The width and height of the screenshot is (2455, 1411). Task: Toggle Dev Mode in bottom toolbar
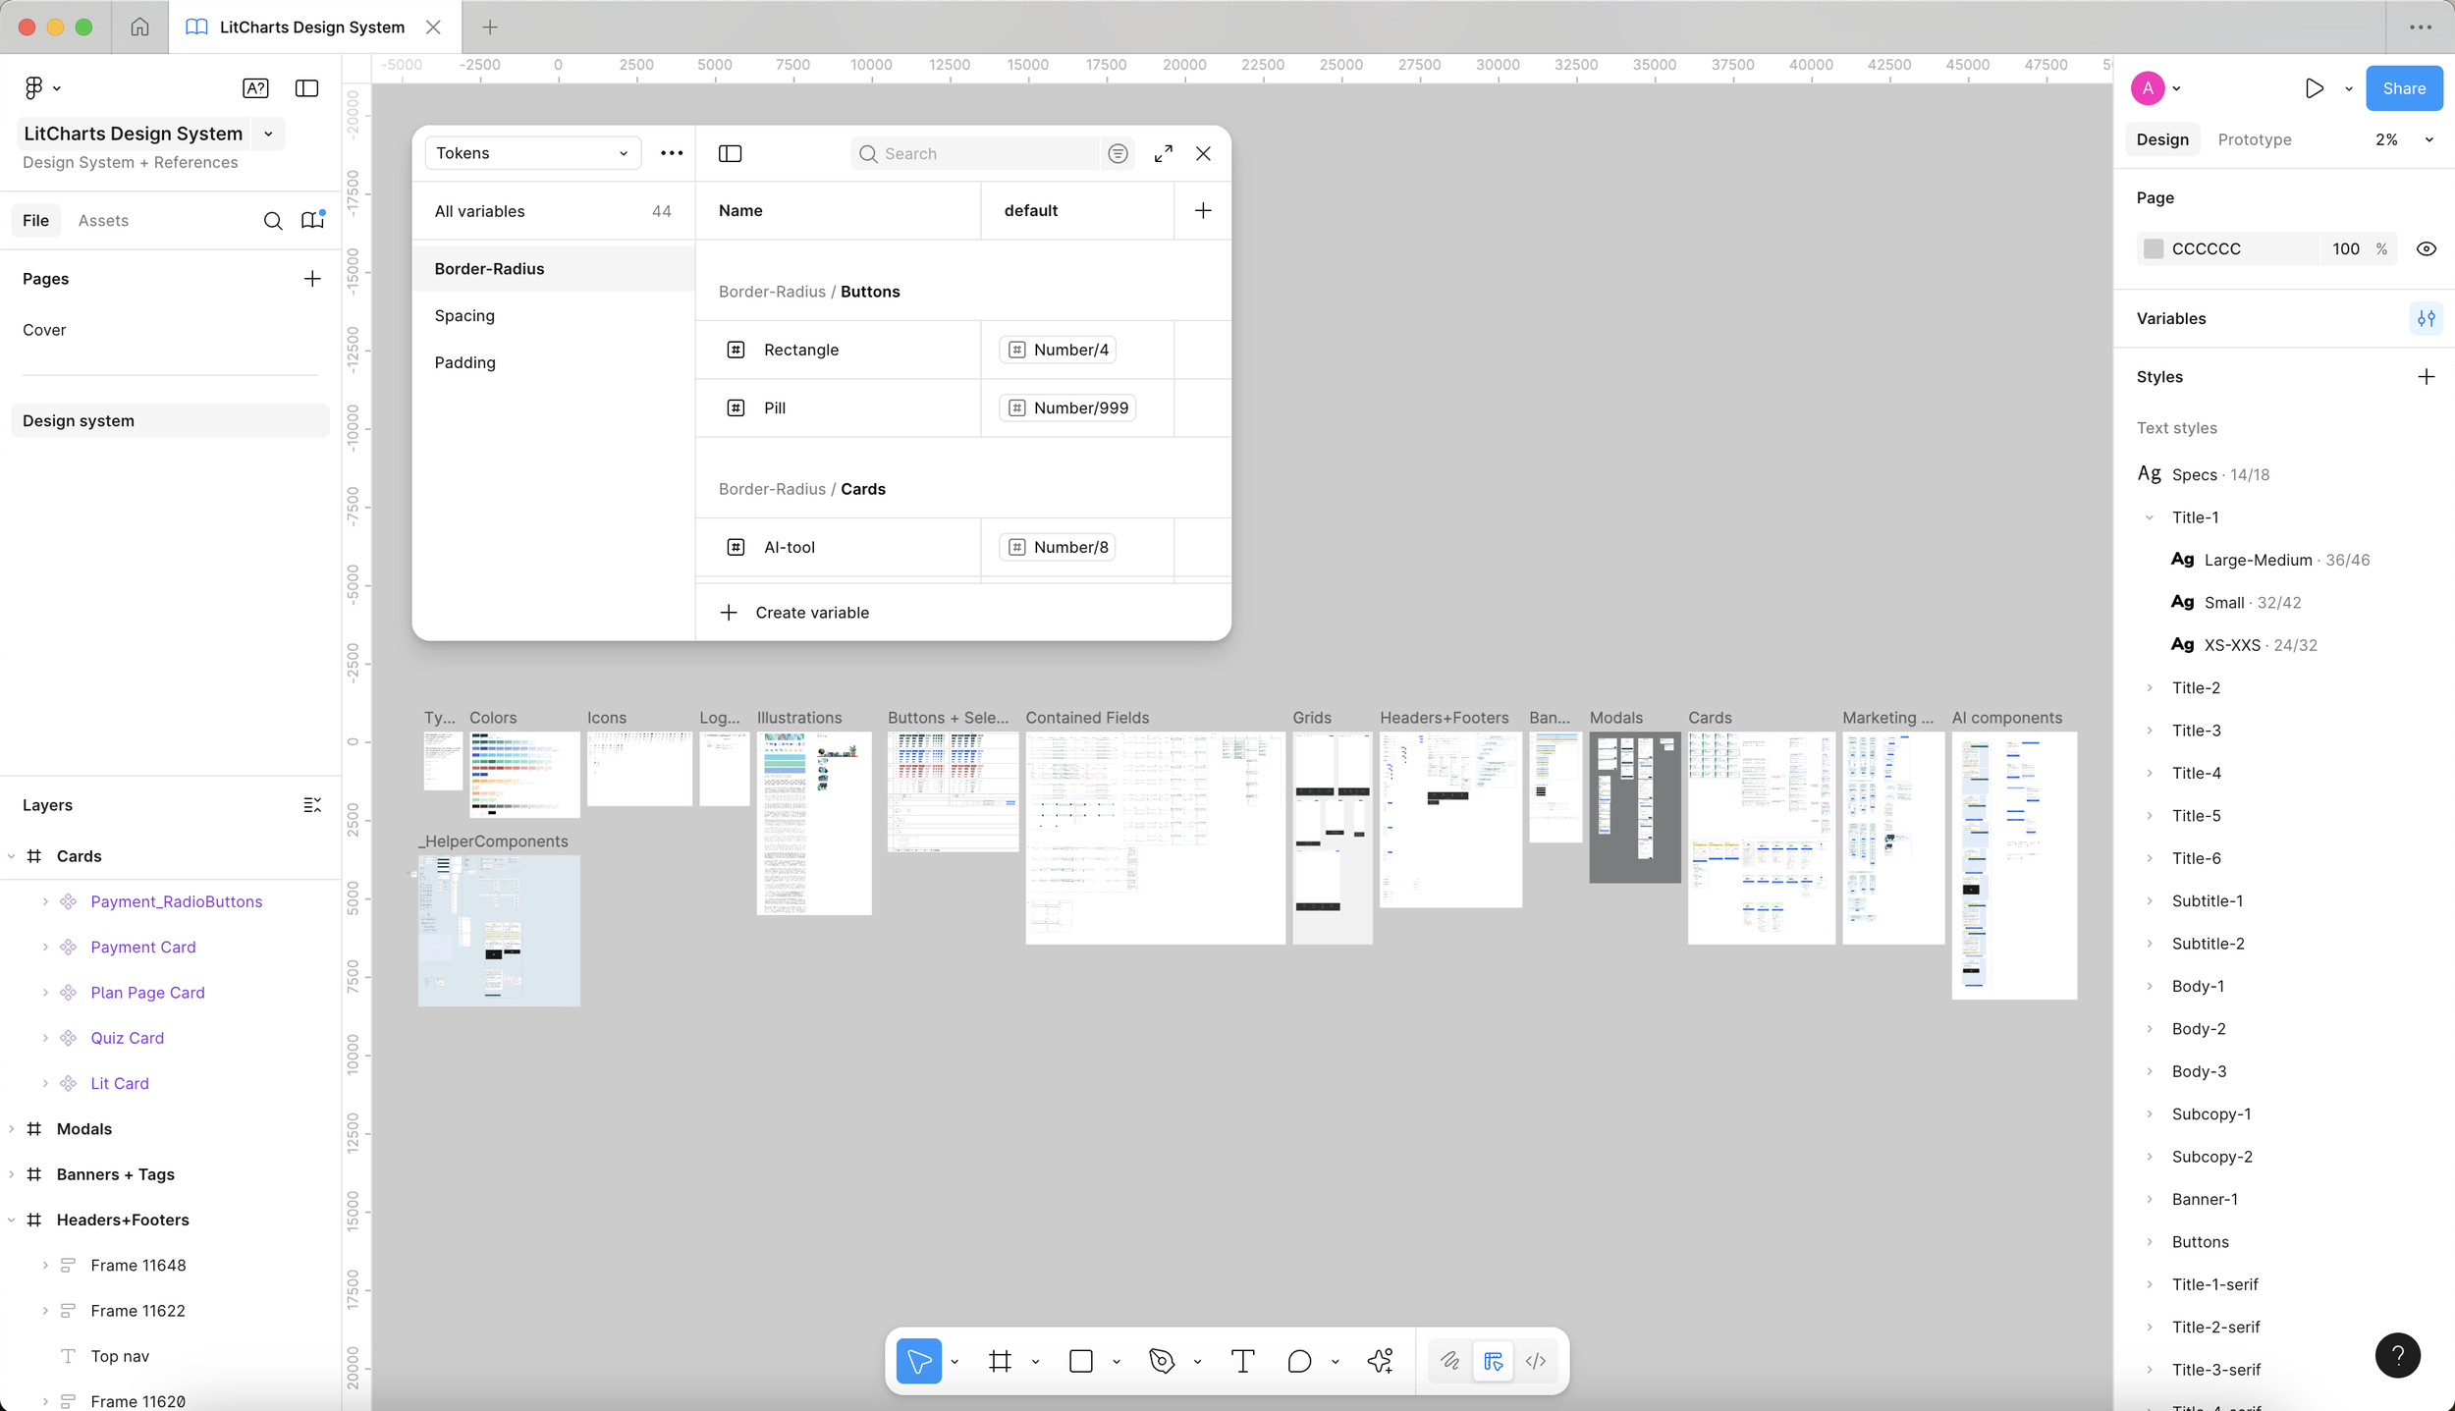(x=1536, y=1361)
